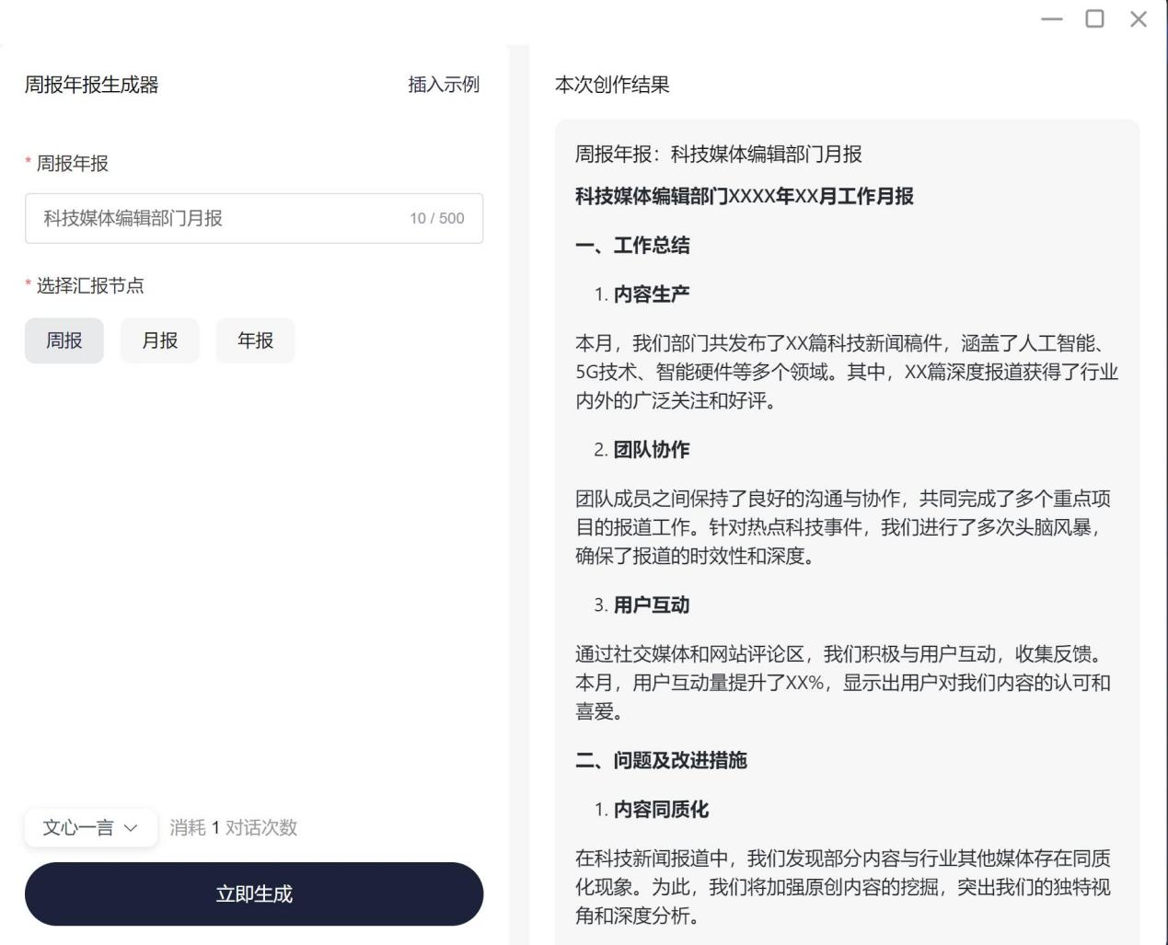1168x945 pixels.
Task: Close the window
Action: (1139, 18)
